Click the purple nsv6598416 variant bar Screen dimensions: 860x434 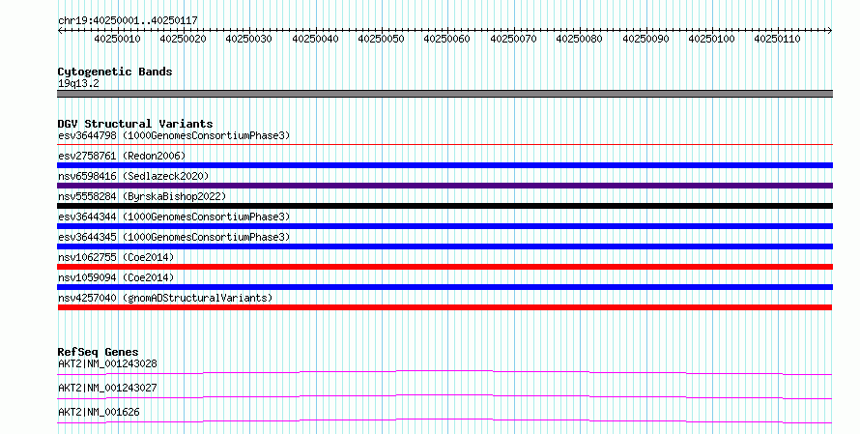point(444,186)
